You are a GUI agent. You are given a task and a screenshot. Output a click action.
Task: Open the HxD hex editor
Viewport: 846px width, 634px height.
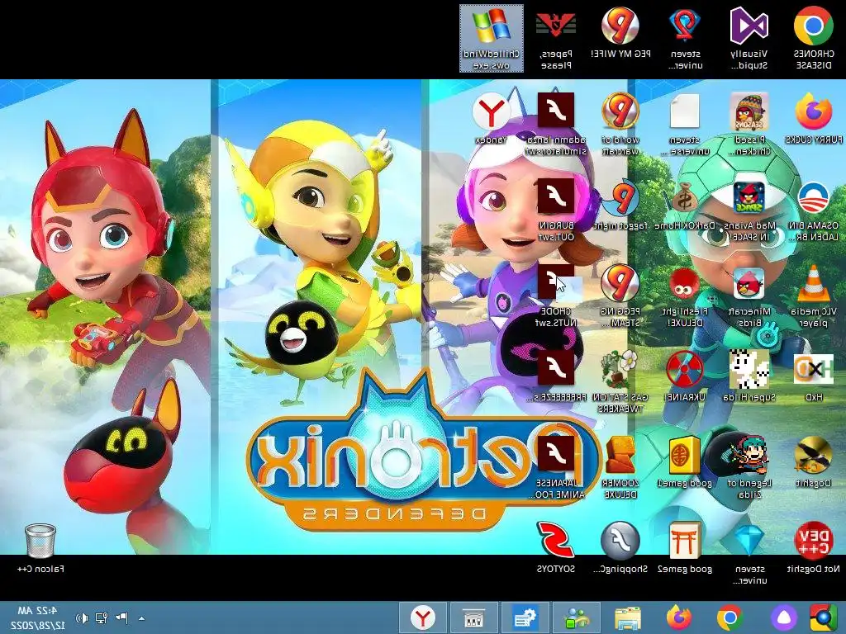pos(814,376)
